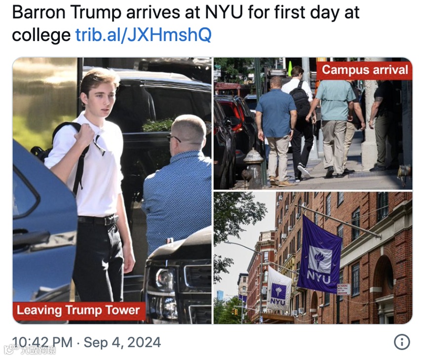
Task: Open the photo of men walking on sidewalk
Action: 312,123
